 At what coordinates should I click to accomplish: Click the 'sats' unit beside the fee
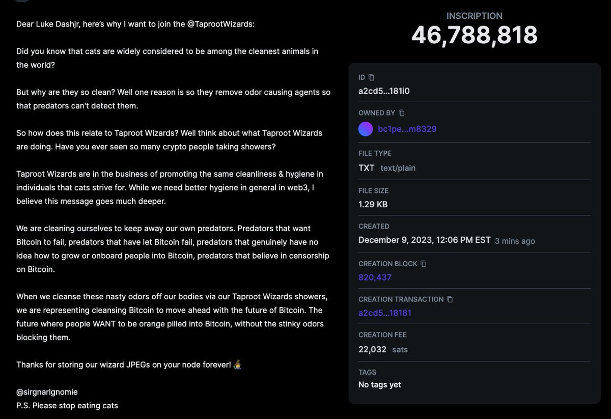click(x=400, y=350)
